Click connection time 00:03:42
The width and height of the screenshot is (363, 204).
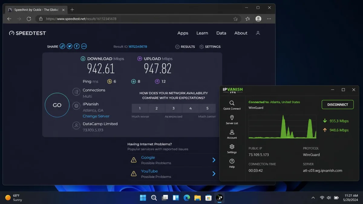[x=256, y=170]
